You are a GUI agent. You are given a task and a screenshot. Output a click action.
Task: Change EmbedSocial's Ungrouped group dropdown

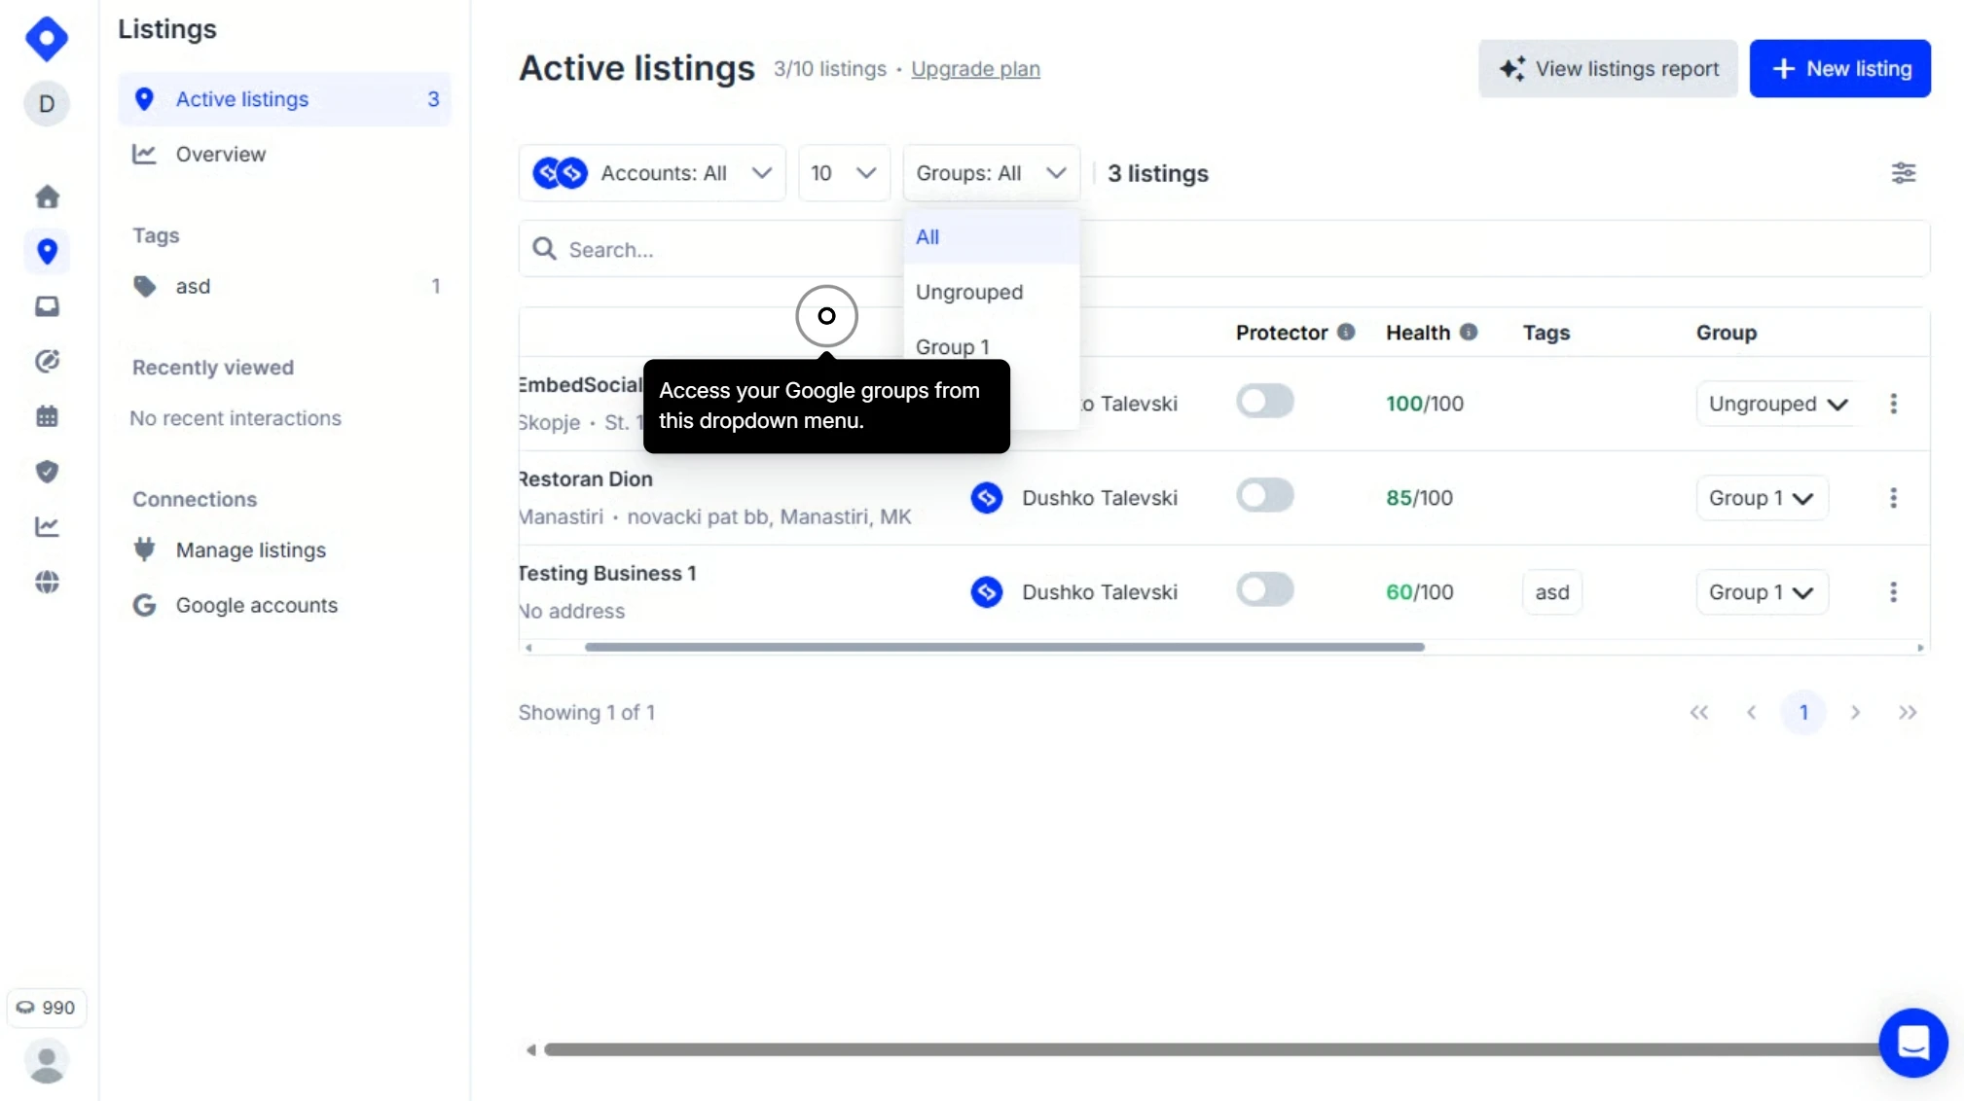tap(1777, 404)
